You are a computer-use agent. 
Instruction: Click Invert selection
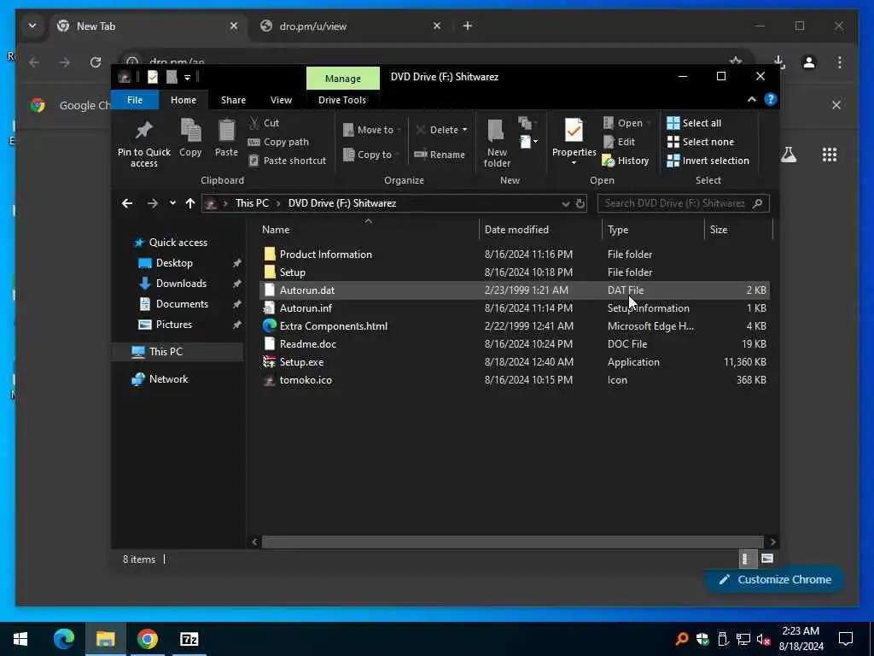[708, 161]
